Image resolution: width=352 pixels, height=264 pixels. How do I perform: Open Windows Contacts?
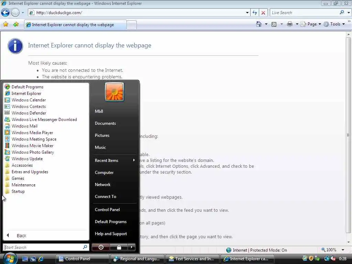pos(46,107)
